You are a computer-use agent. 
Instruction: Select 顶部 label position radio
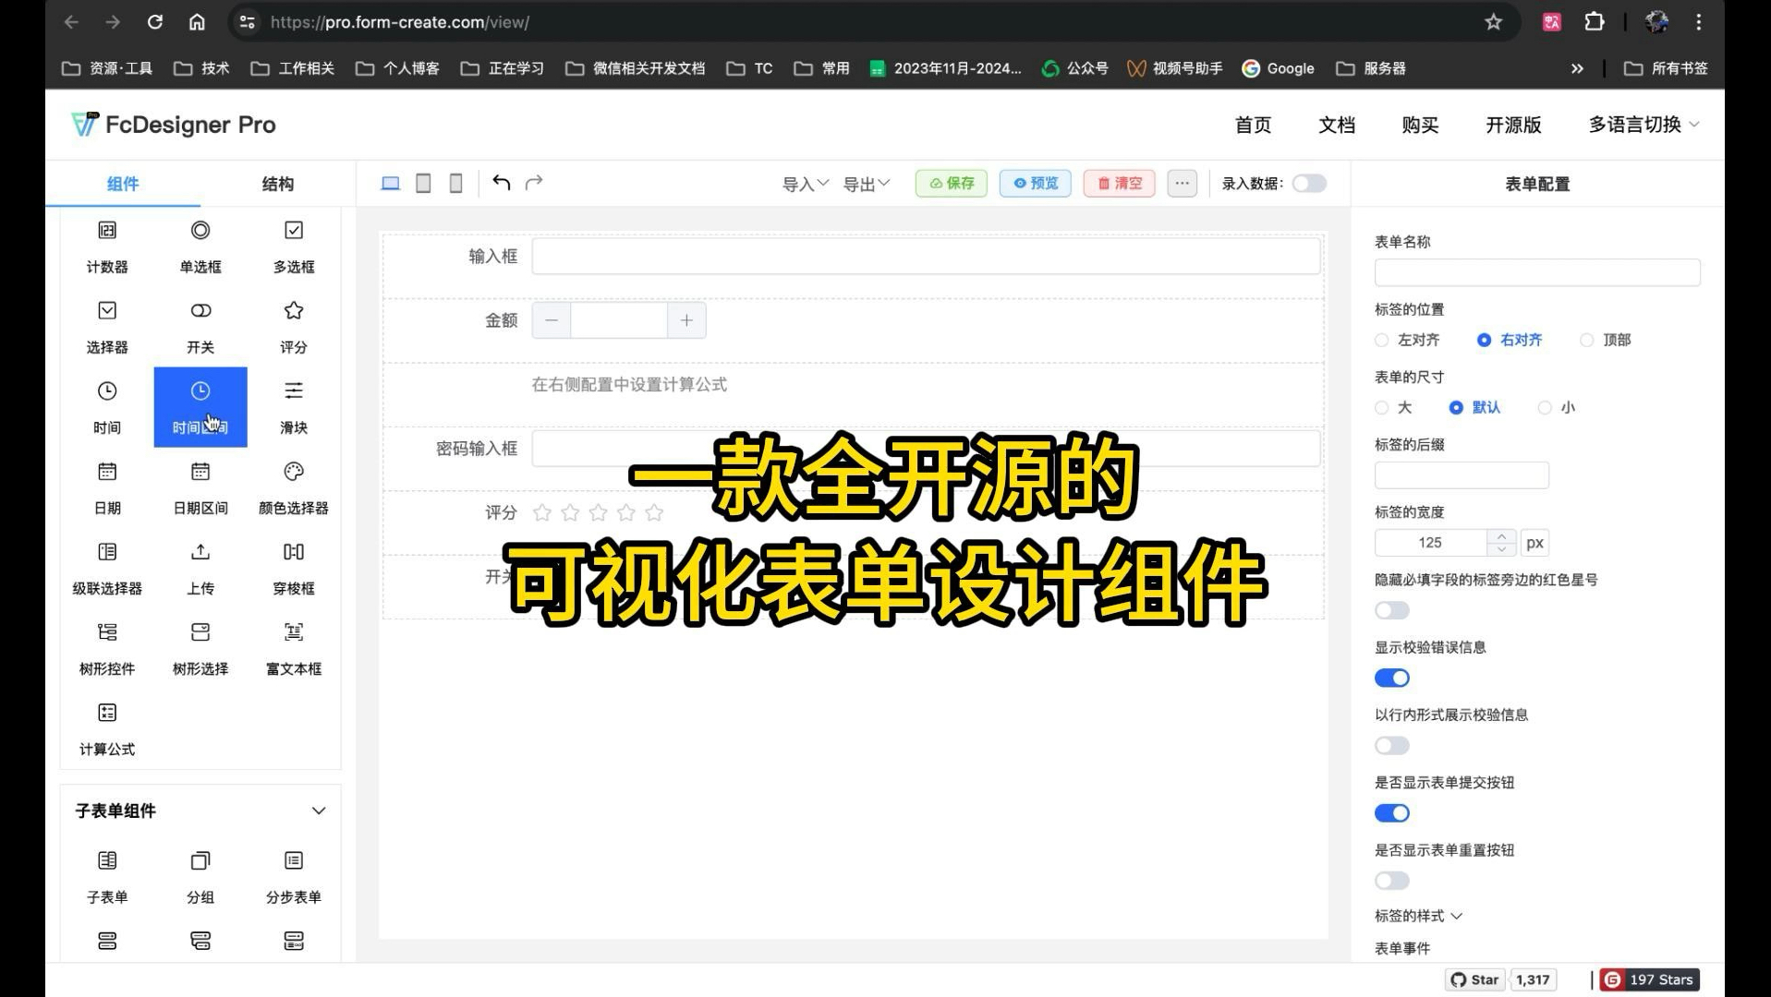(1606, 340)
